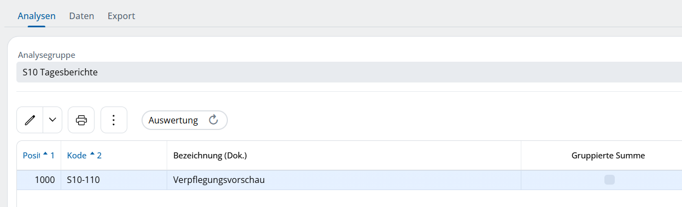Open the three-dot more options menu

114,120
